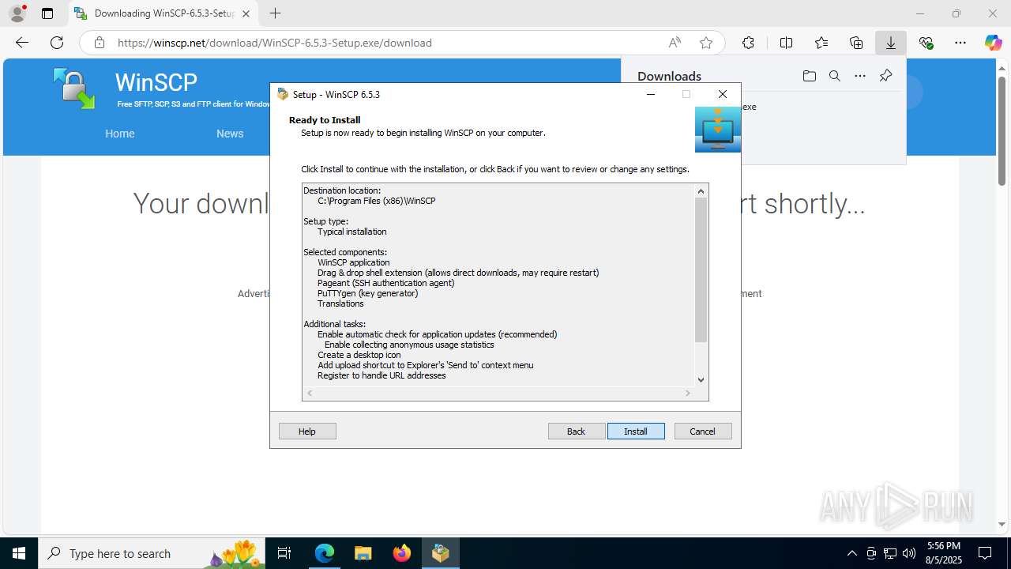This screenshot has height=569, width=1011.
Task: Click the summary horizontal scroll-right arrow
Action: (688, 393)
